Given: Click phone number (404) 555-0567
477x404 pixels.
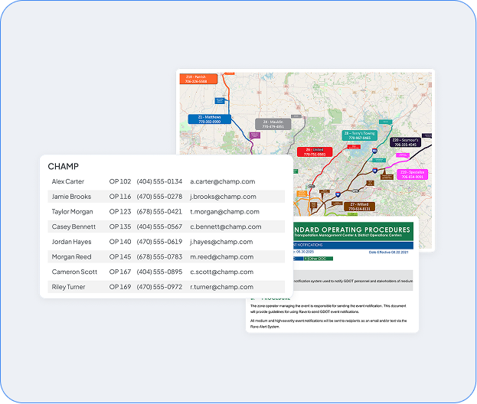Looking at the screenshot, I should (159, 226).
